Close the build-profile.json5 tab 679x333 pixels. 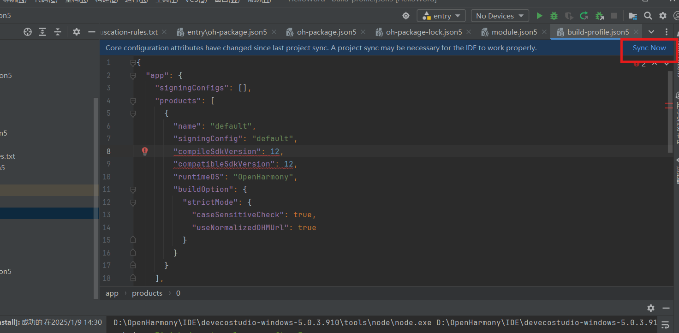[637, 32]
